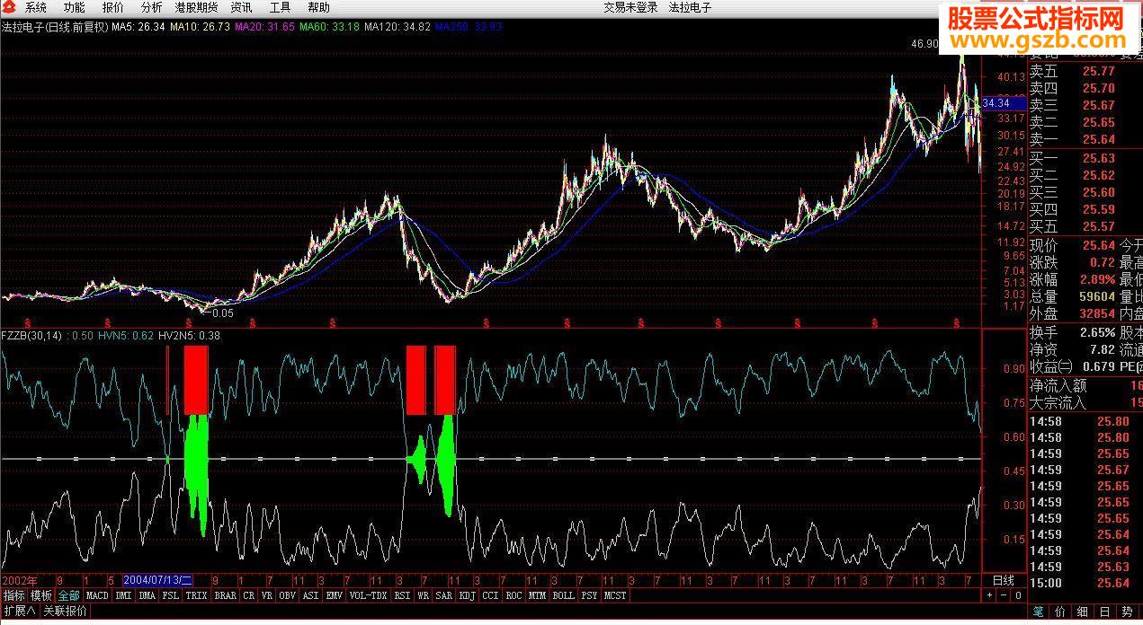Switch to the 日 tab
Image resolution: width=1143 pixels, height=625 pixels.
[x=1104, y=612]
